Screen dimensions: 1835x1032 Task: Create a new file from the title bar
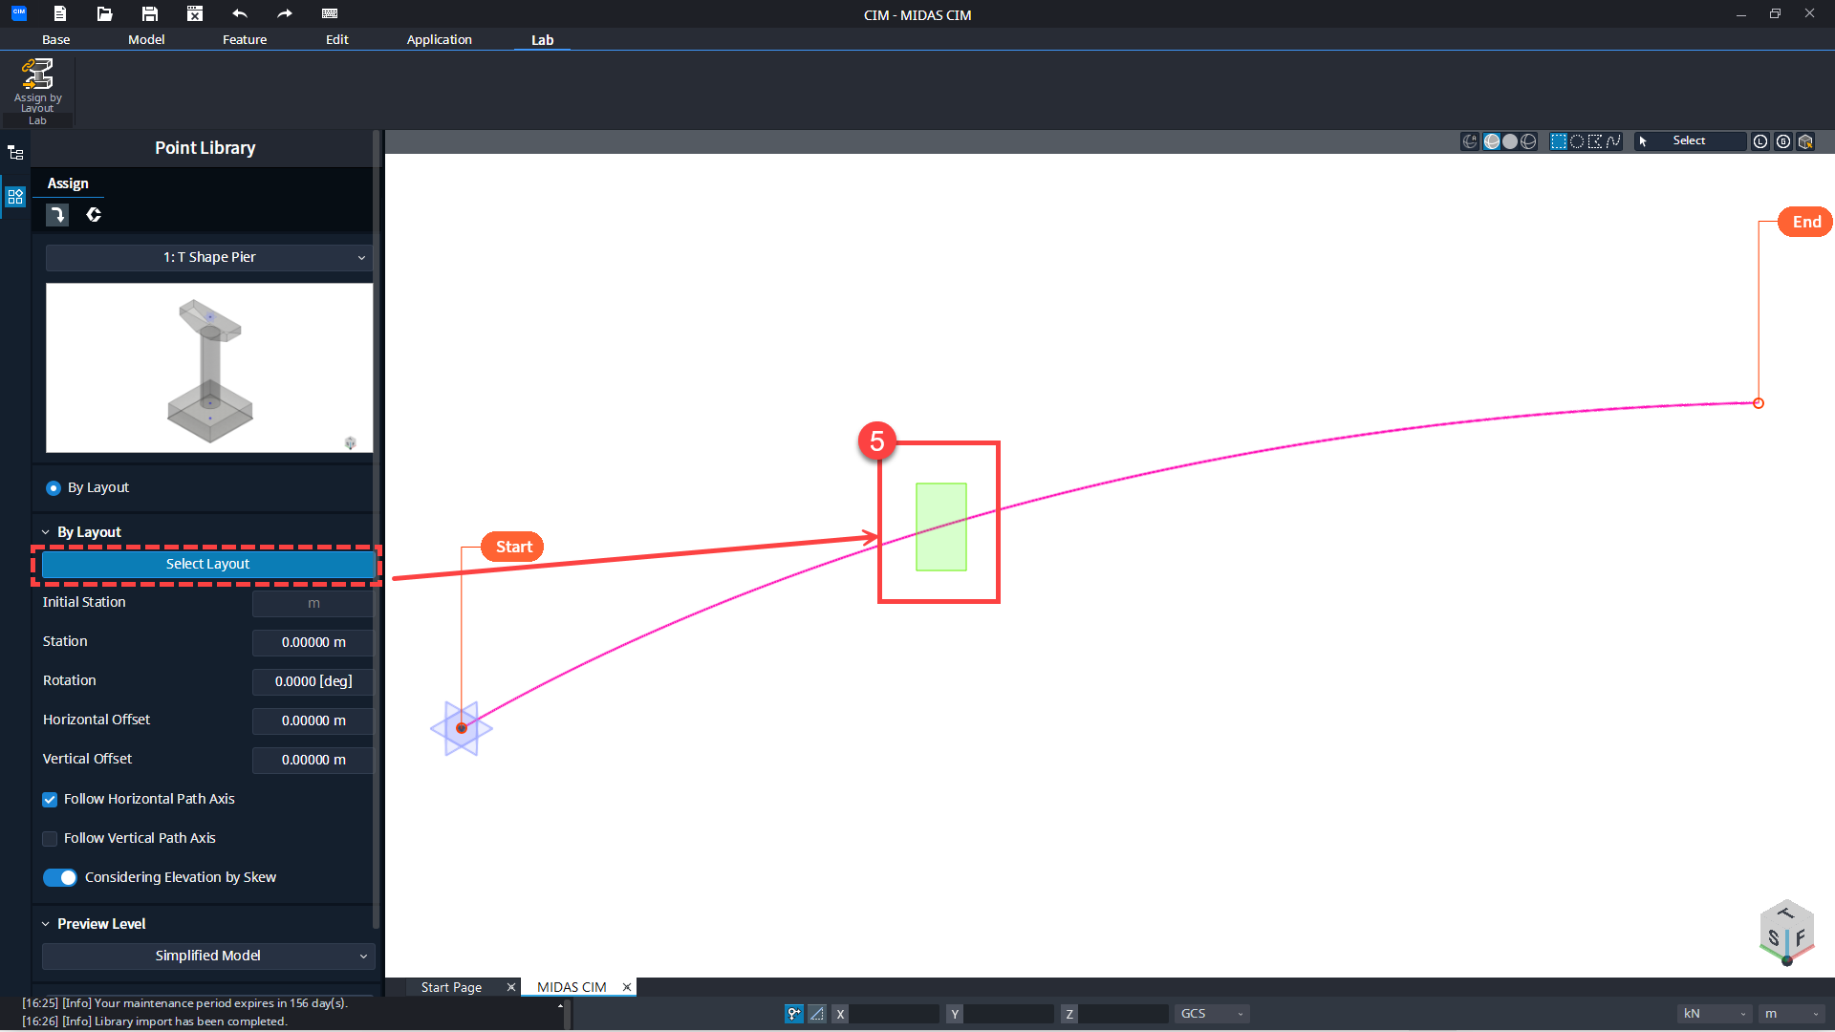point(59,13)
